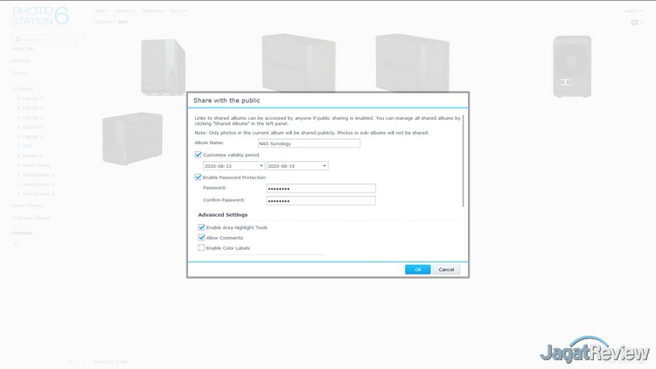Select the Smartphone 3 album
The width and height of the screenshot is (656, 369).
[38, 194]
